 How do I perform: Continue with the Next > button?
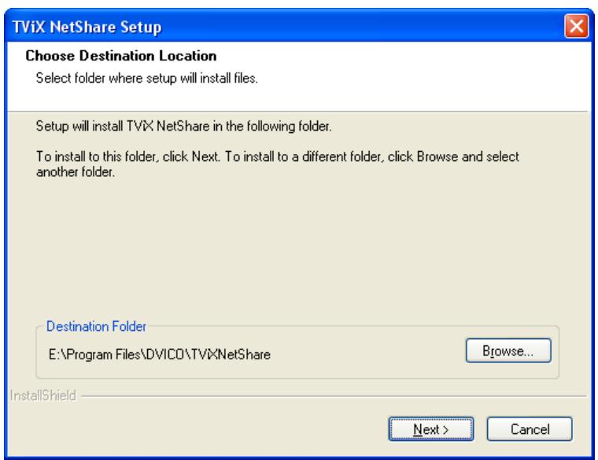tap(431, 429)
